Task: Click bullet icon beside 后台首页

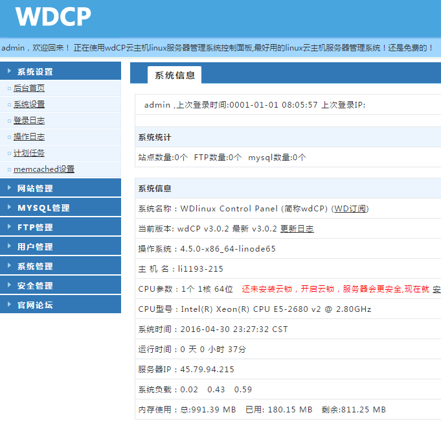Action: 9,89
